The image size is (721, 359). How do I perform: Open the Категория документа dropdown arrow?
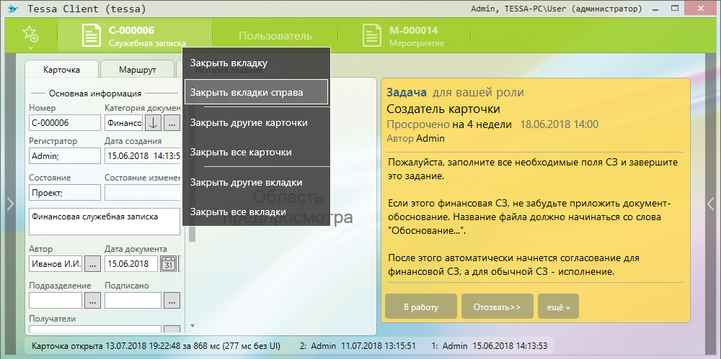[153, 123]
